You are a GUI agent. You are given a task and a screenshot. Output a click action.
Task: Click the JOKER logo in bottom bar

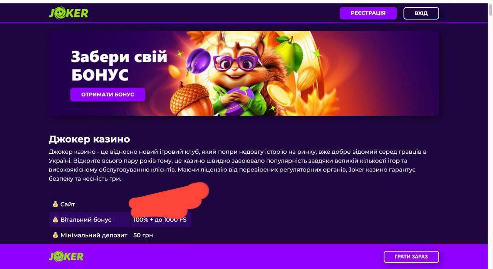[66, 256]
